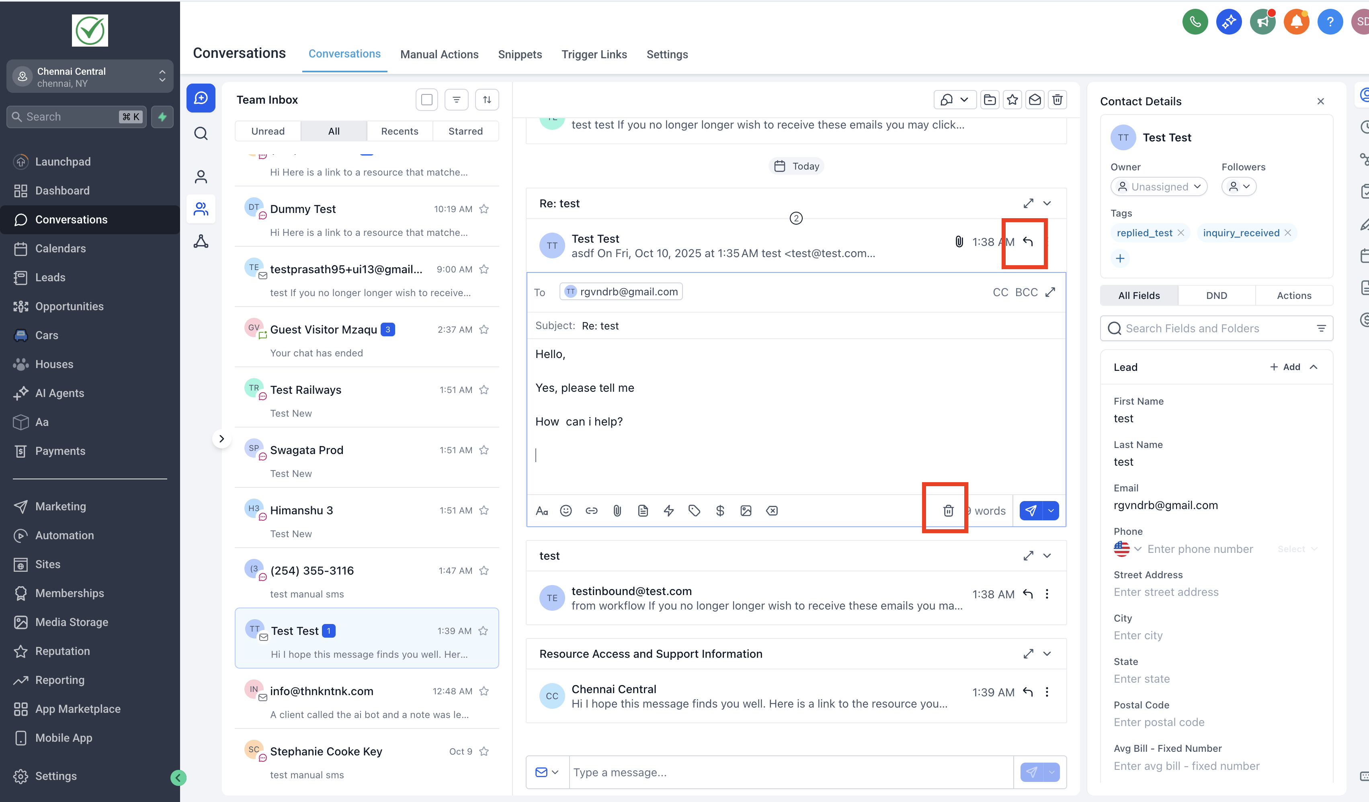
Task: Click the emoji picker icon in composer
Action: coord(566,510)
